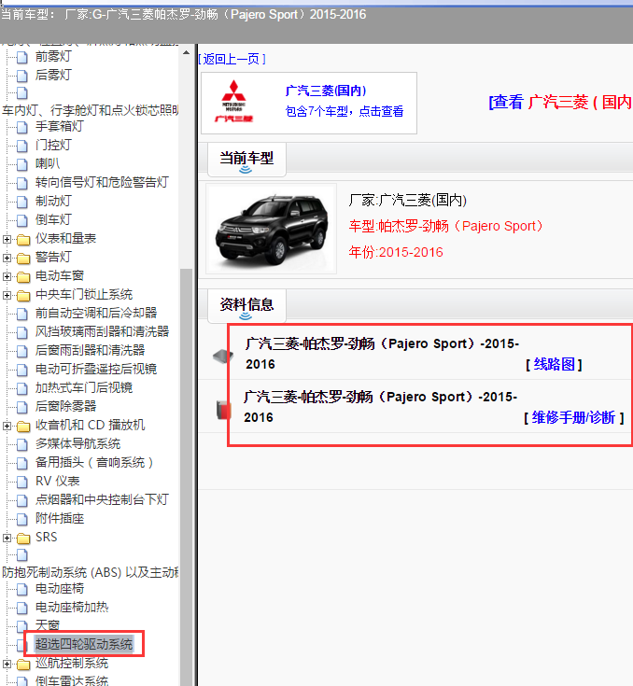Click 车内灯、行李舱灯和点火锁芯照明 tree row

(90, 110)
